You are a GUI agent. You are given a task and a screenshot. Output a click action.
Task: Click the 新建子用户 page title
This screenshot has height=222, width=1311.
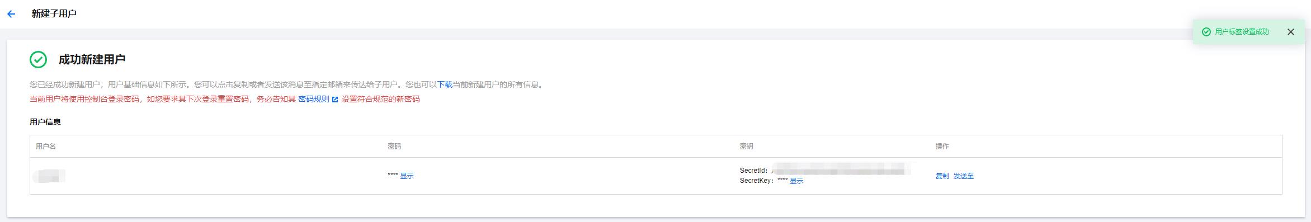(54, 13)
